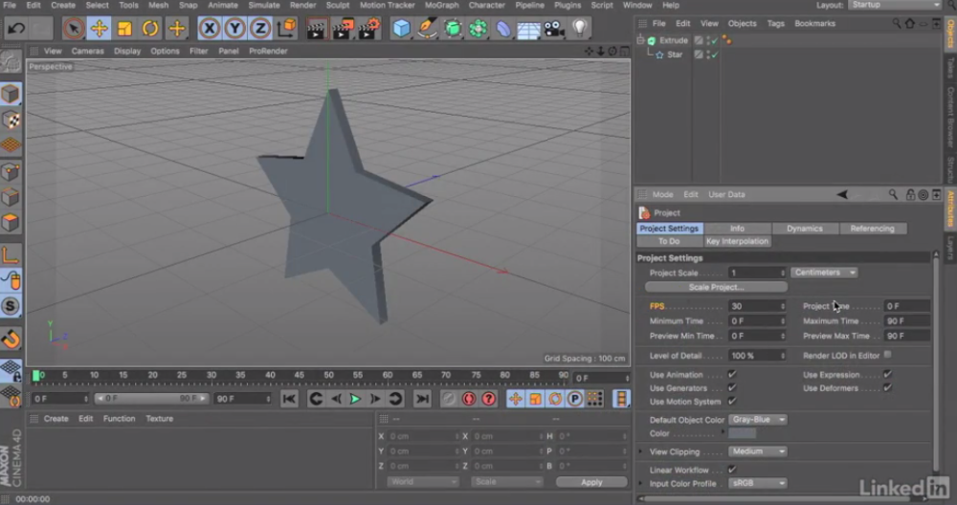Expand the View Clipping Medium dropdown
Screen dimensions: 957x505
point(757,451)
